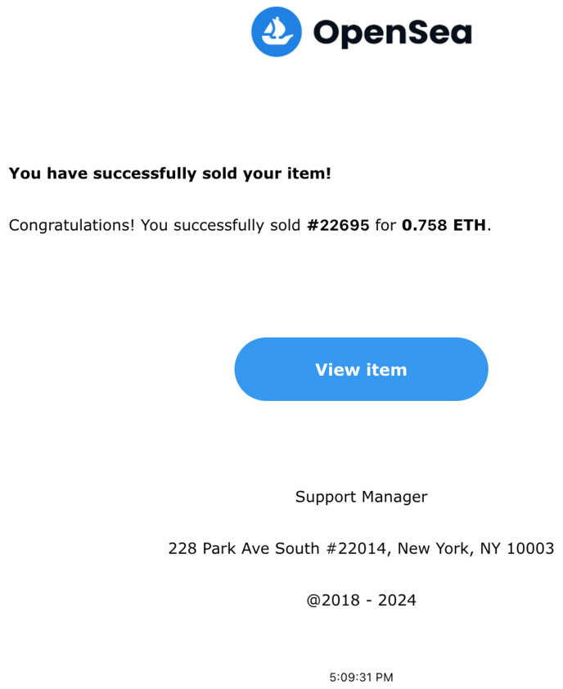Open the View item button

coord(361,369)
